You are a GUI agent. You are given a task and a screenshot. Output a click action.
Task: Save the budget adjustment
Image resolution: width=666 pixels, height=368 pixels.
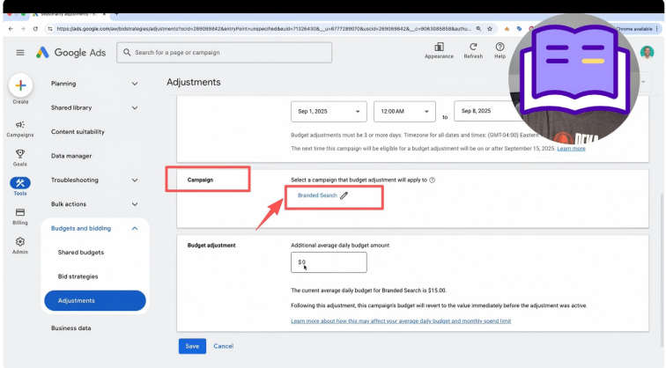point(192,346)
